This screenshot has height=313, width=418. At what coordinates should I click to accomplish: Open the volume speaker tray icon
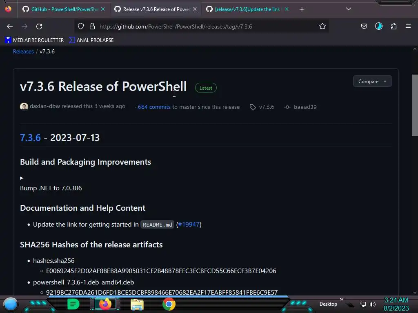372,304
